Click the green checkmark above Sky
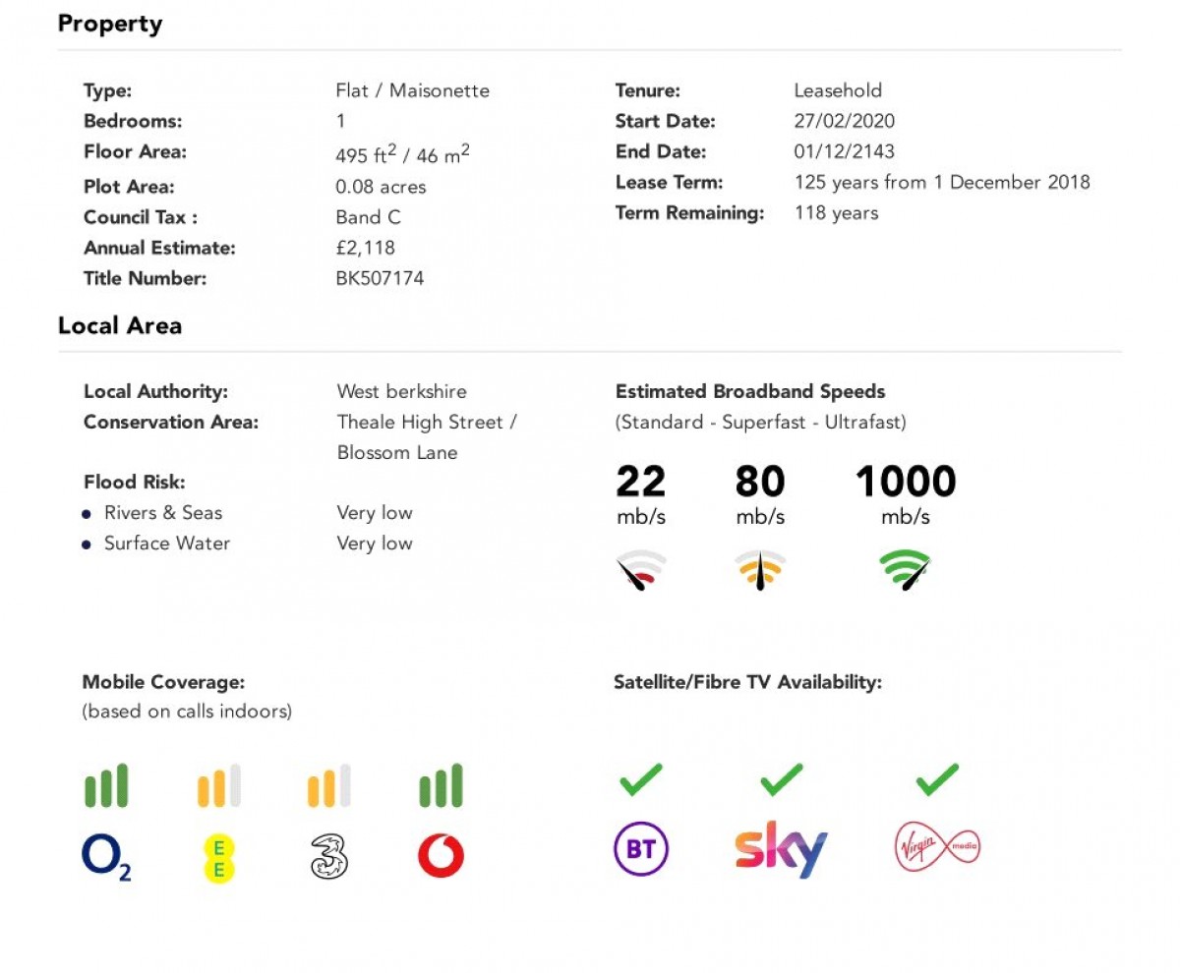The width and height of the screenshot is (1180, 973). [782, 780]
